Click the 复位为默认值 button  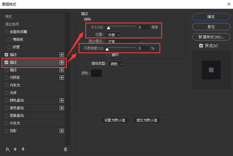pyautogui.click(x=147, y=120)
